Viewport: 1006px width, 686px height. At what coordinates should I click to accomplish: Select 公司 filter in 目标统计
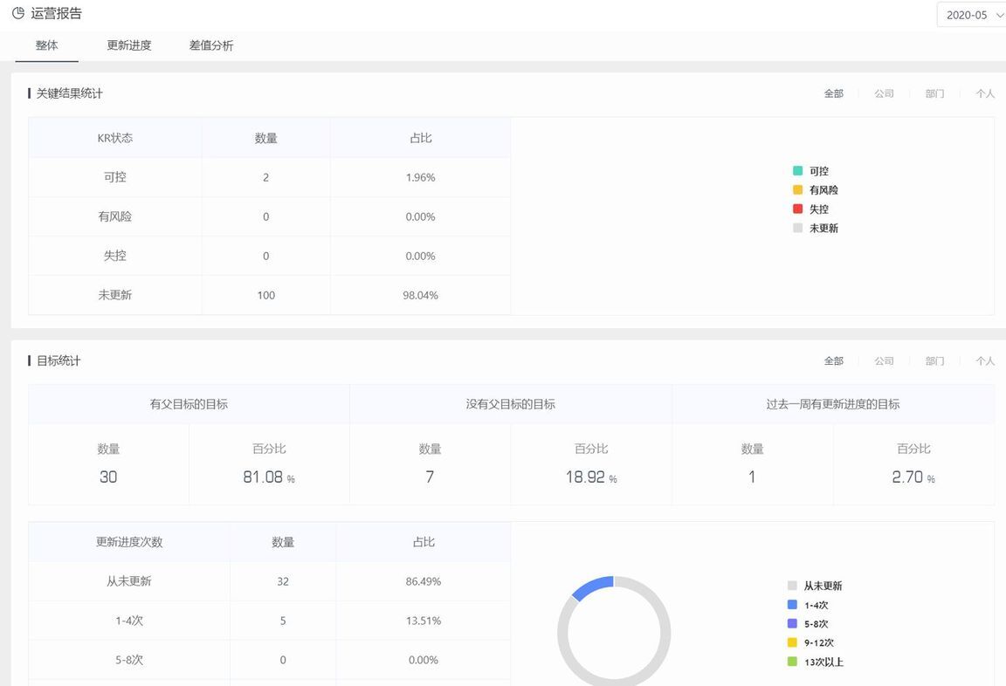click(x=884, y=361)
